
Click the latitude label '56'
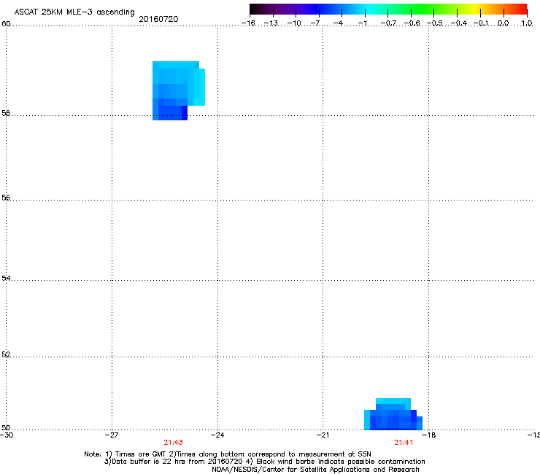tap(6, 198)
